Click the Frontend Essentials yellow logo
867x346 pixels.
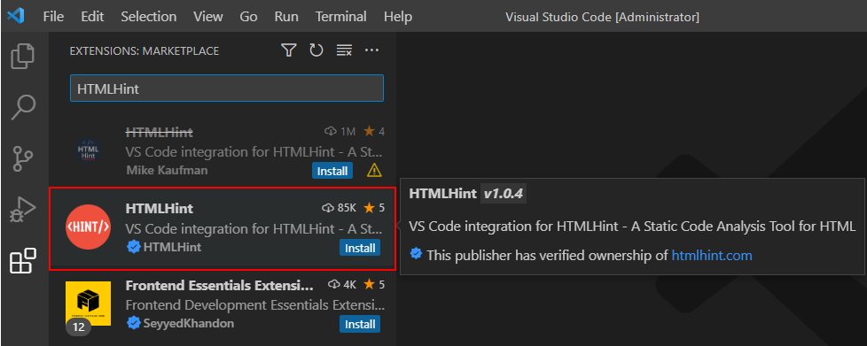[88, 303]
